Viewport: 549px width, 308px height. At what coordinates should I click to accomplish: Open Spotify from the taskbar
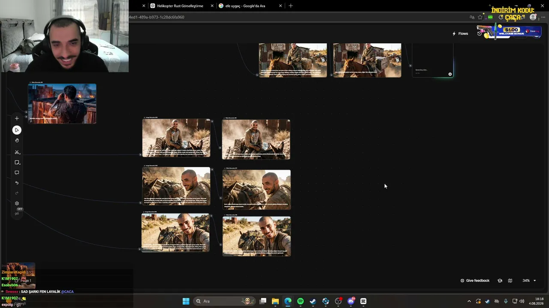coord(300,301)
